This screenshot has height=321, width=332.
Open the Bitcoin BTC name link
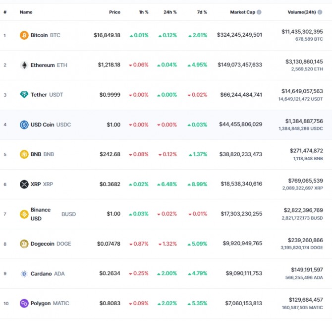[x=45, y=35]
